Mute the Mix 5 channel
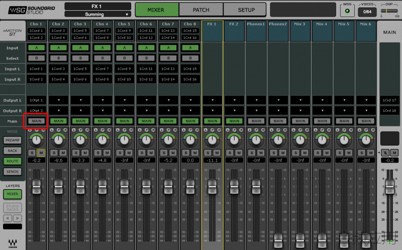Viewport: 402px width, 250px height. [349, 153]
